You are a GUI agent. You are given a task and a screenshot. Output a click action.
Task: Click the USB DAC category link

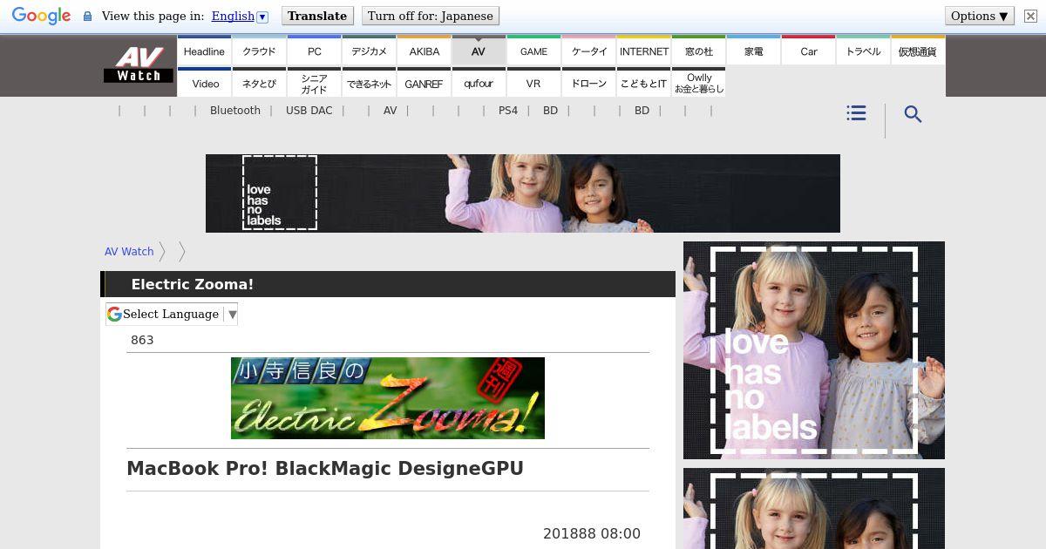309,111
